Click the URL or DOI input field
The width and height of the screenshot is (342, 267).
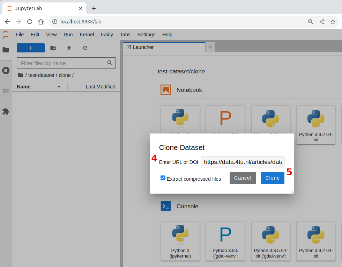tap(243, 162)
